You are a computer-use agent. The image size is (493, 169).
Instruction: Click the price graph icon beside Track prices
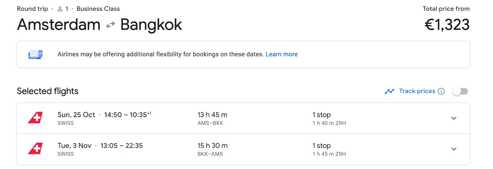(389, 91)
